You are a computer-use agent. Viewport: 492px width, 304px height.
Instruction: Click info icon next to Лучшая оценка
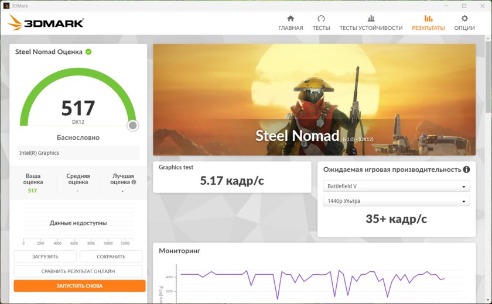134,182
